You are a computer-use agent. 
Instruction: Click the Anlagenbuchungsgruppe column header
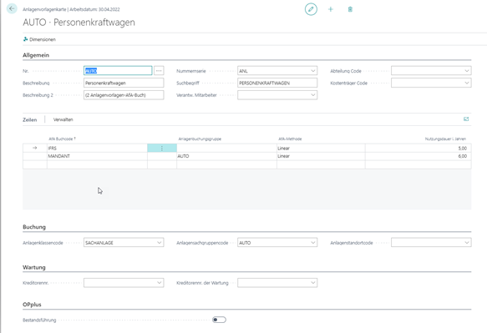click(x=200, y=139)
